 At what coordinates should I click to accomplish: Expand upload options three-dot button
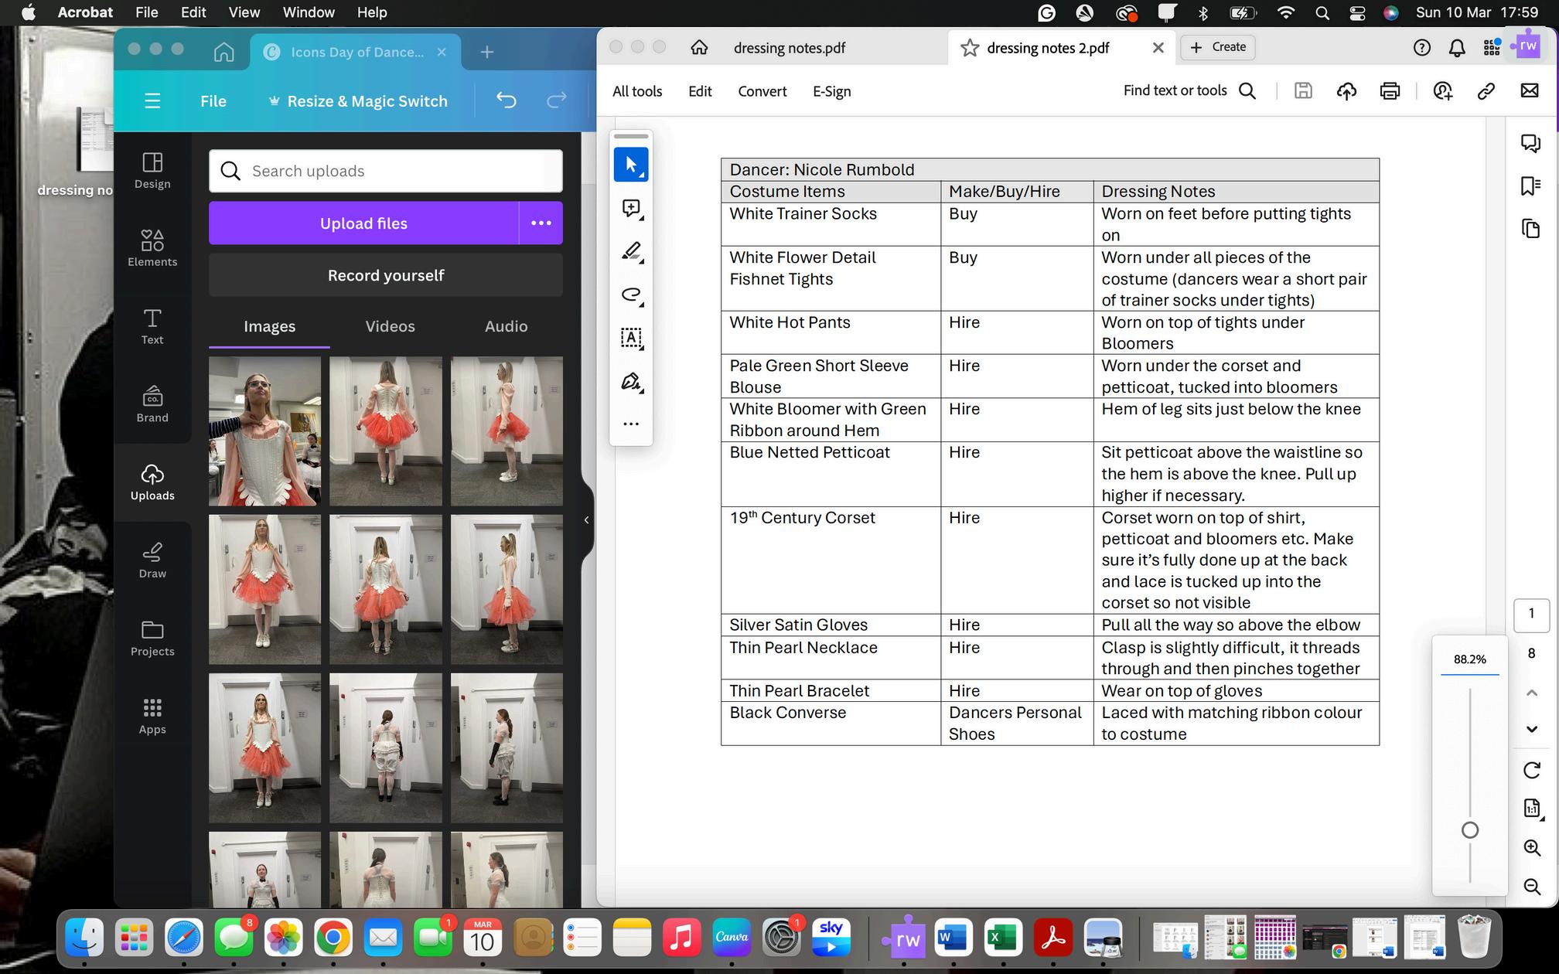pyautogui.click(x=541, y=223)
